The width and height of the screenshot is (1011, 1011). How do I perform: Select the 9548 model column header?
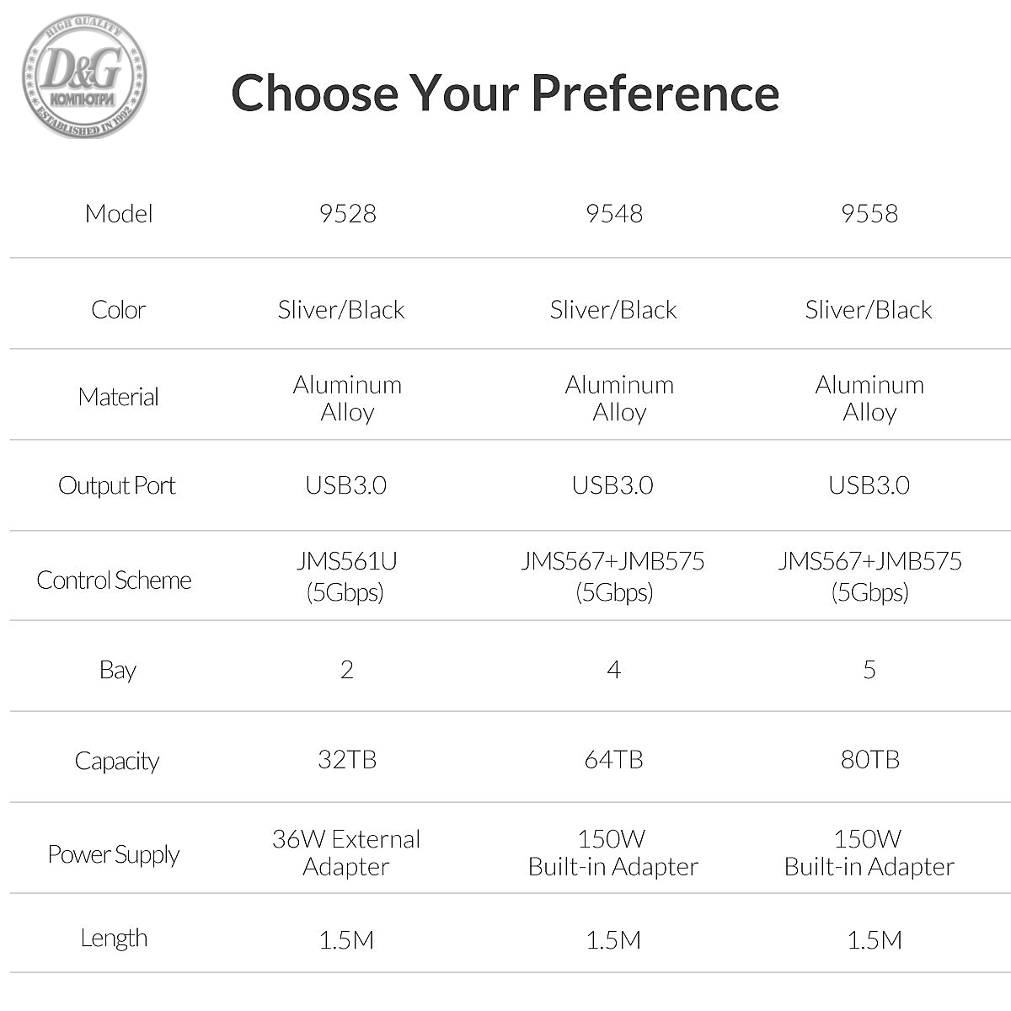click(x=614, y=213)
